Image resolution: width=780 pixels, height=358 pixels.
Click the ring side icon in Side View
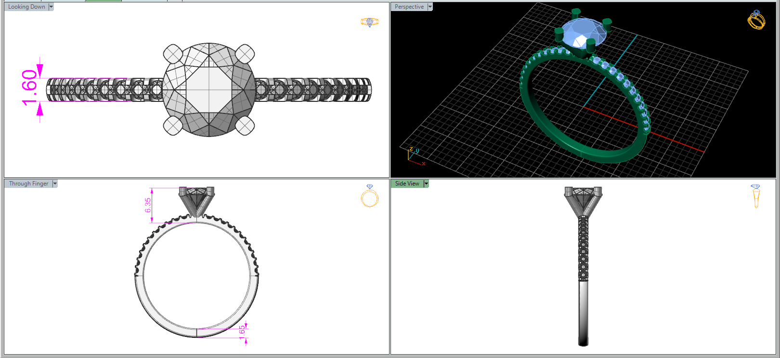pyautogui.click(x=756, y=196)
